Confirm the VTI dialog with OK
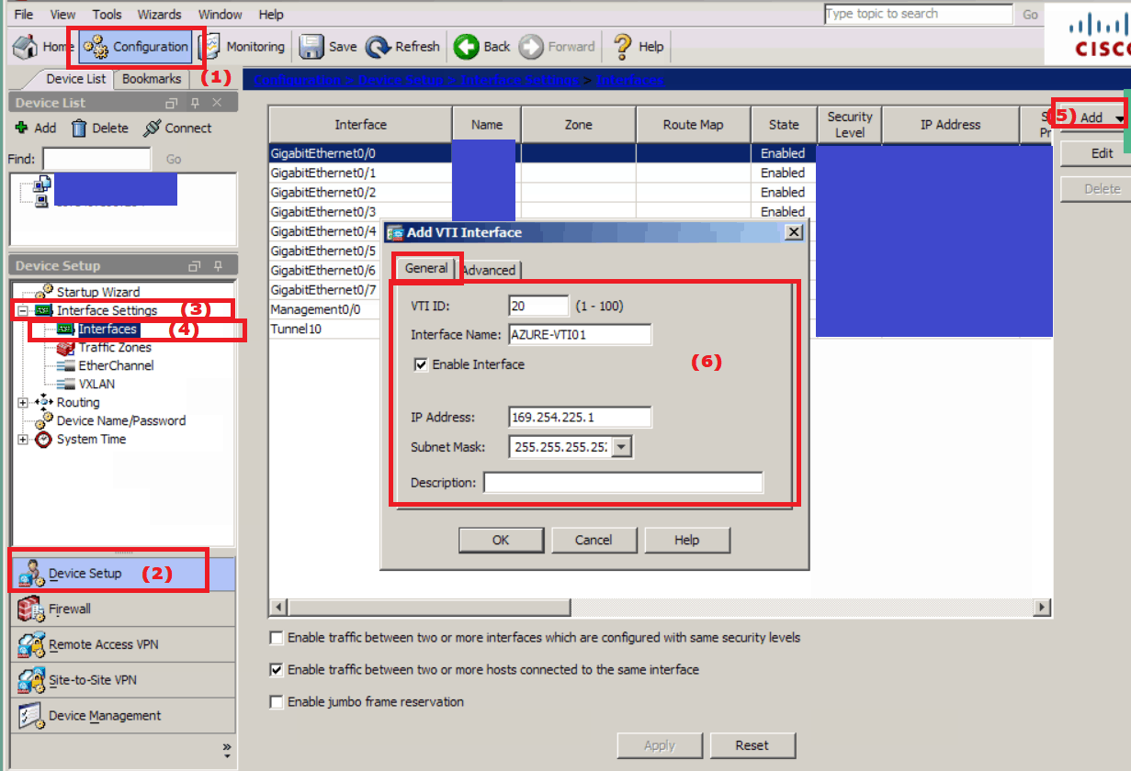Image resolution: width=1131 pixels, height=771 pixels. (501, 540)
